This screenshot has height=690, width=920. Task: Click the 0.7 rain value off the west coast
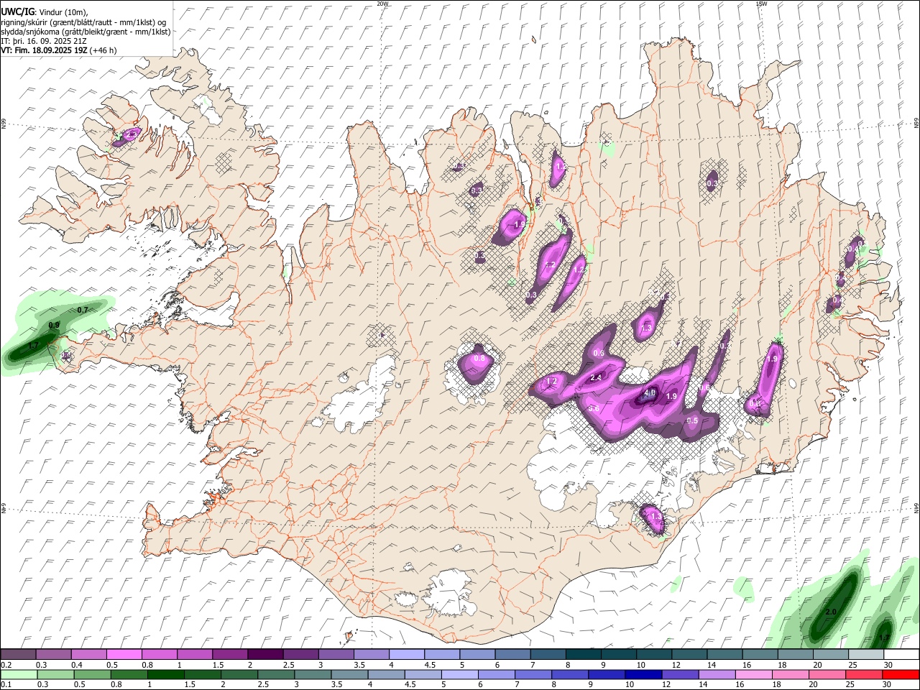(x=83, y=310)
